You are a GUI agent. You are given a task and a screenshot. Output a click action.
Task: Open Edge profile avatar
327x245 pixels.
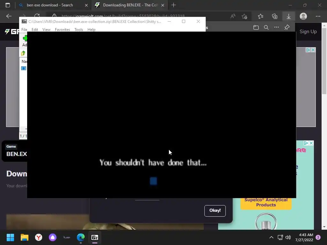(303, 16)
